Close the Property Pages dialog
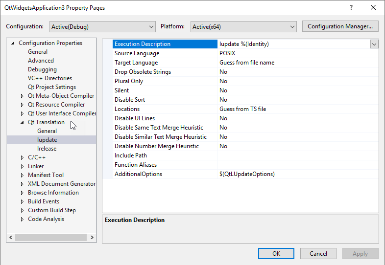Viewport: 385px width, 265px height. (373, 8)
